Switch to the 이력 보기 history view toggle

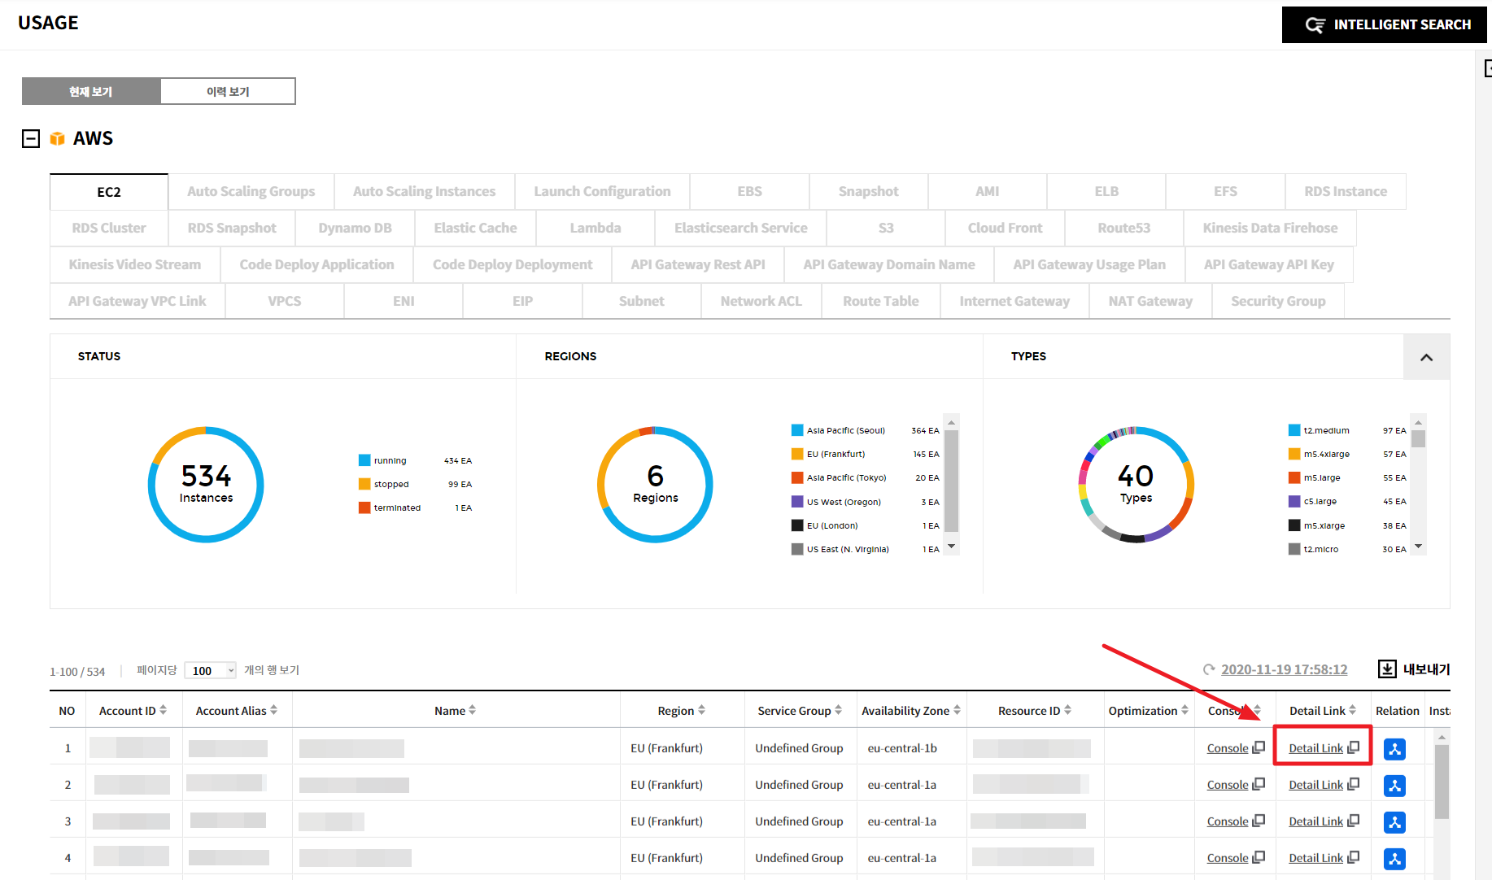pos(228,91)
